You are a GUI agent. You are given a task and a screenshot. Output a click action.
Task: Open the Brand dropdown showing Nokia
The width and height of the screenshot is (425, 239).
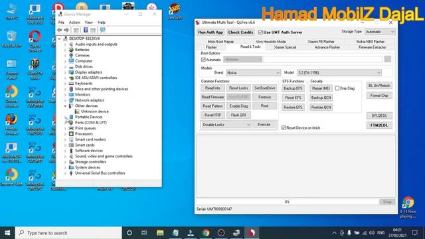253,72
